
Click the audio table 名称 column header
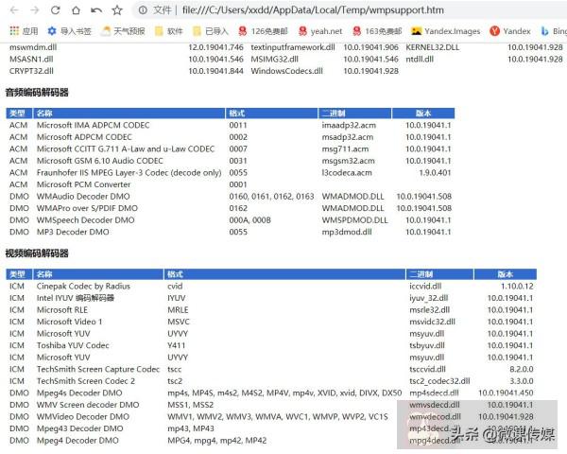(129, 113)
